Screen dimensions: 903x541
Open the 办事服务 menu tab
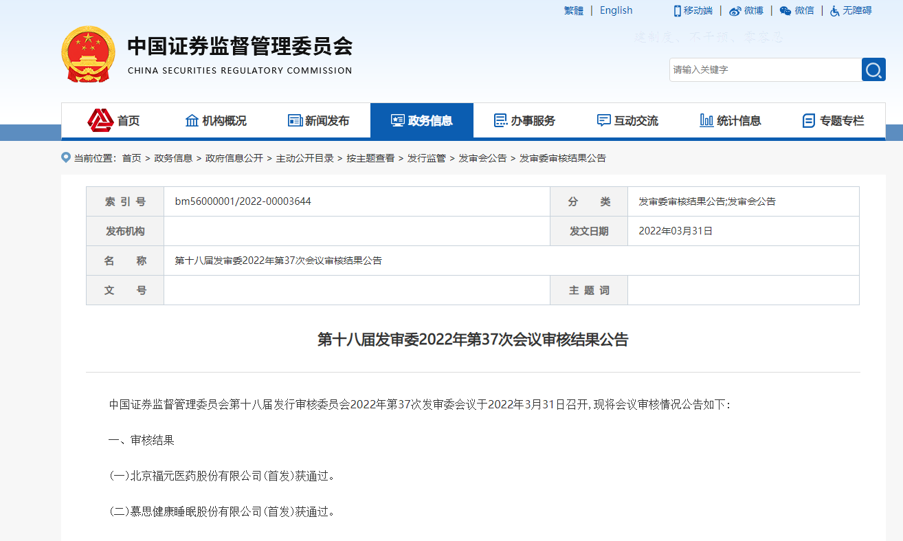[x=524, y=120]
